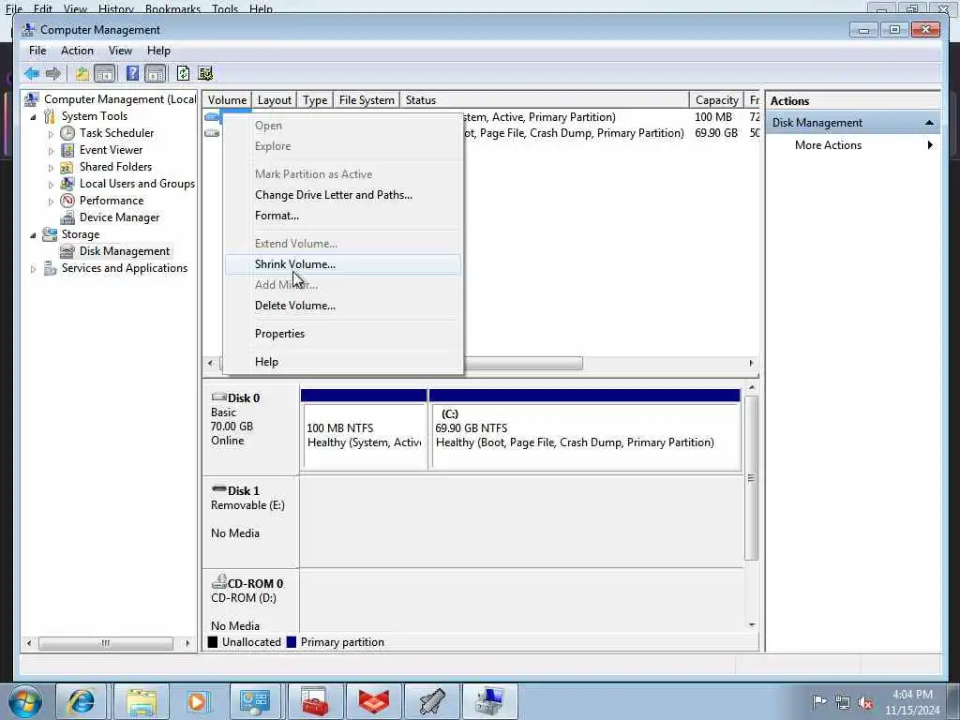
Task: Select the Performance icon
Action: (67, 201)
